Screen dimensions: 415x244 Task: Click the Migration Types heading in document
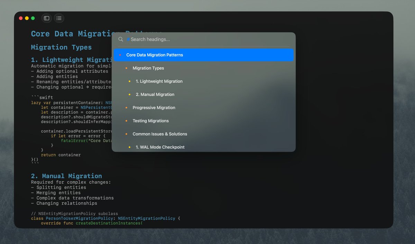click(x=61, y=47)
